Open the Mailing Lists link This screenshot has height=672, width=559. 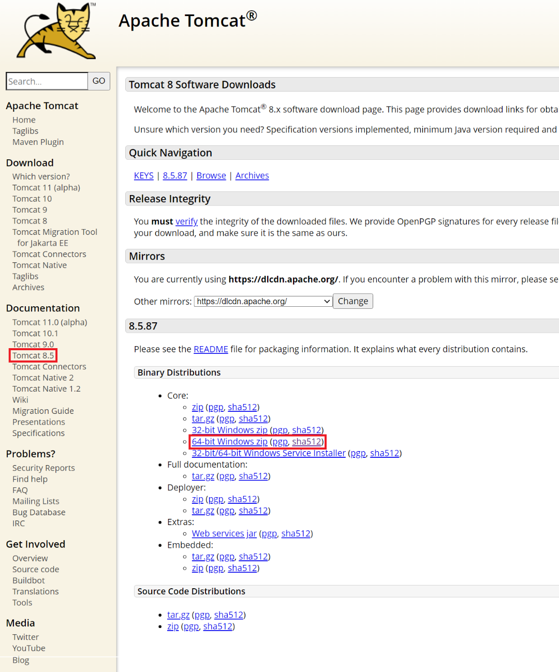point(36,501)
